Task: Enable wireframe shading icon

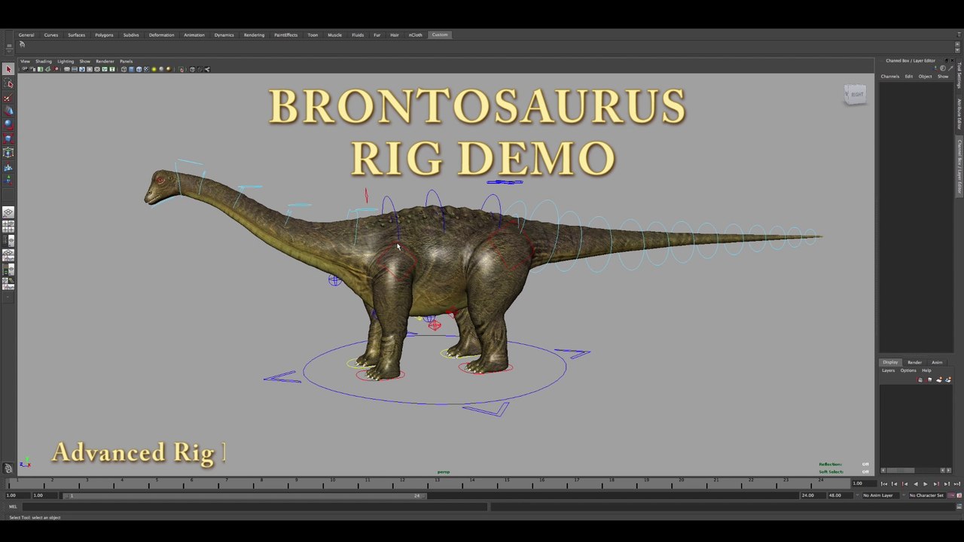Action: coord(124,69)
